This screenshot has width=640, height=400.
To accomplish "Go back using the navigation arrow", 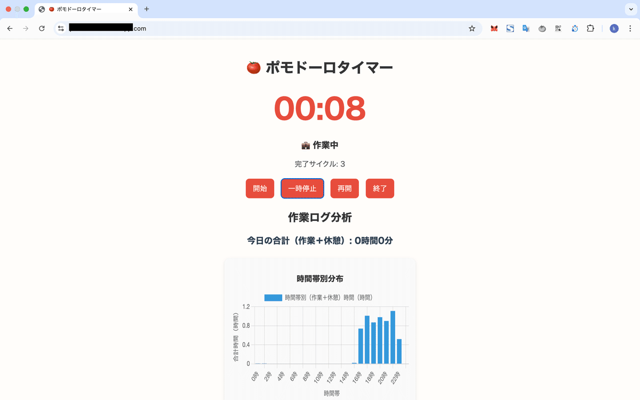I will point(10,28).
